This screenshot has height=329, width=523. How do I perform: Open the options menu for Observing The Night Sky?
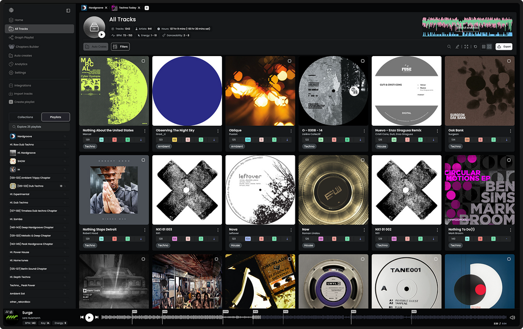pos(218,131)
